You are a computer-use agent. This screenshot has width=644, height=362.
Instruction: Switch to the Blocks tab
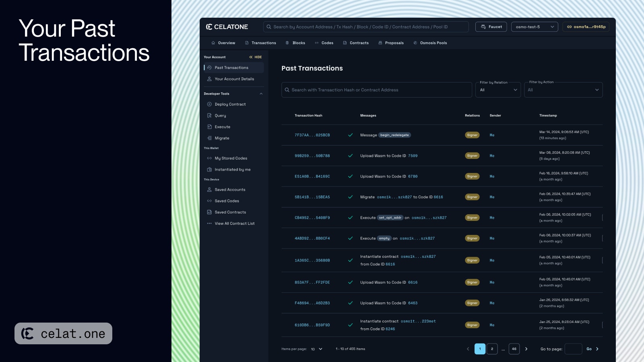(x=295, y=43)
